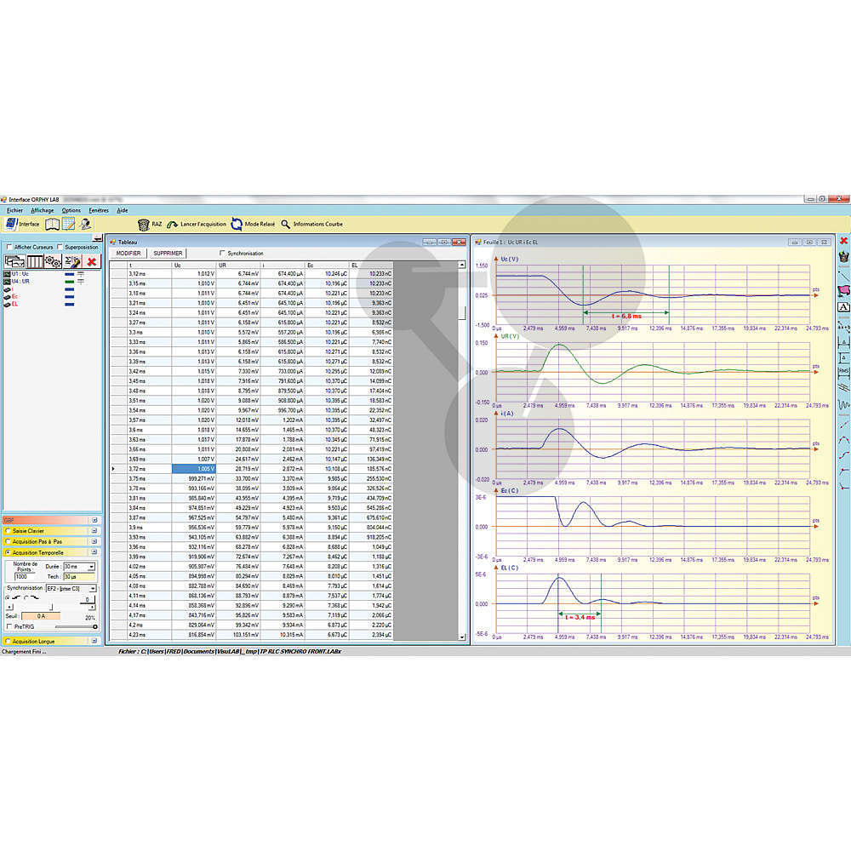Open the Durée dropdown
The width and height of the screenshot is (851, 851).
click(x=91, y=567)
